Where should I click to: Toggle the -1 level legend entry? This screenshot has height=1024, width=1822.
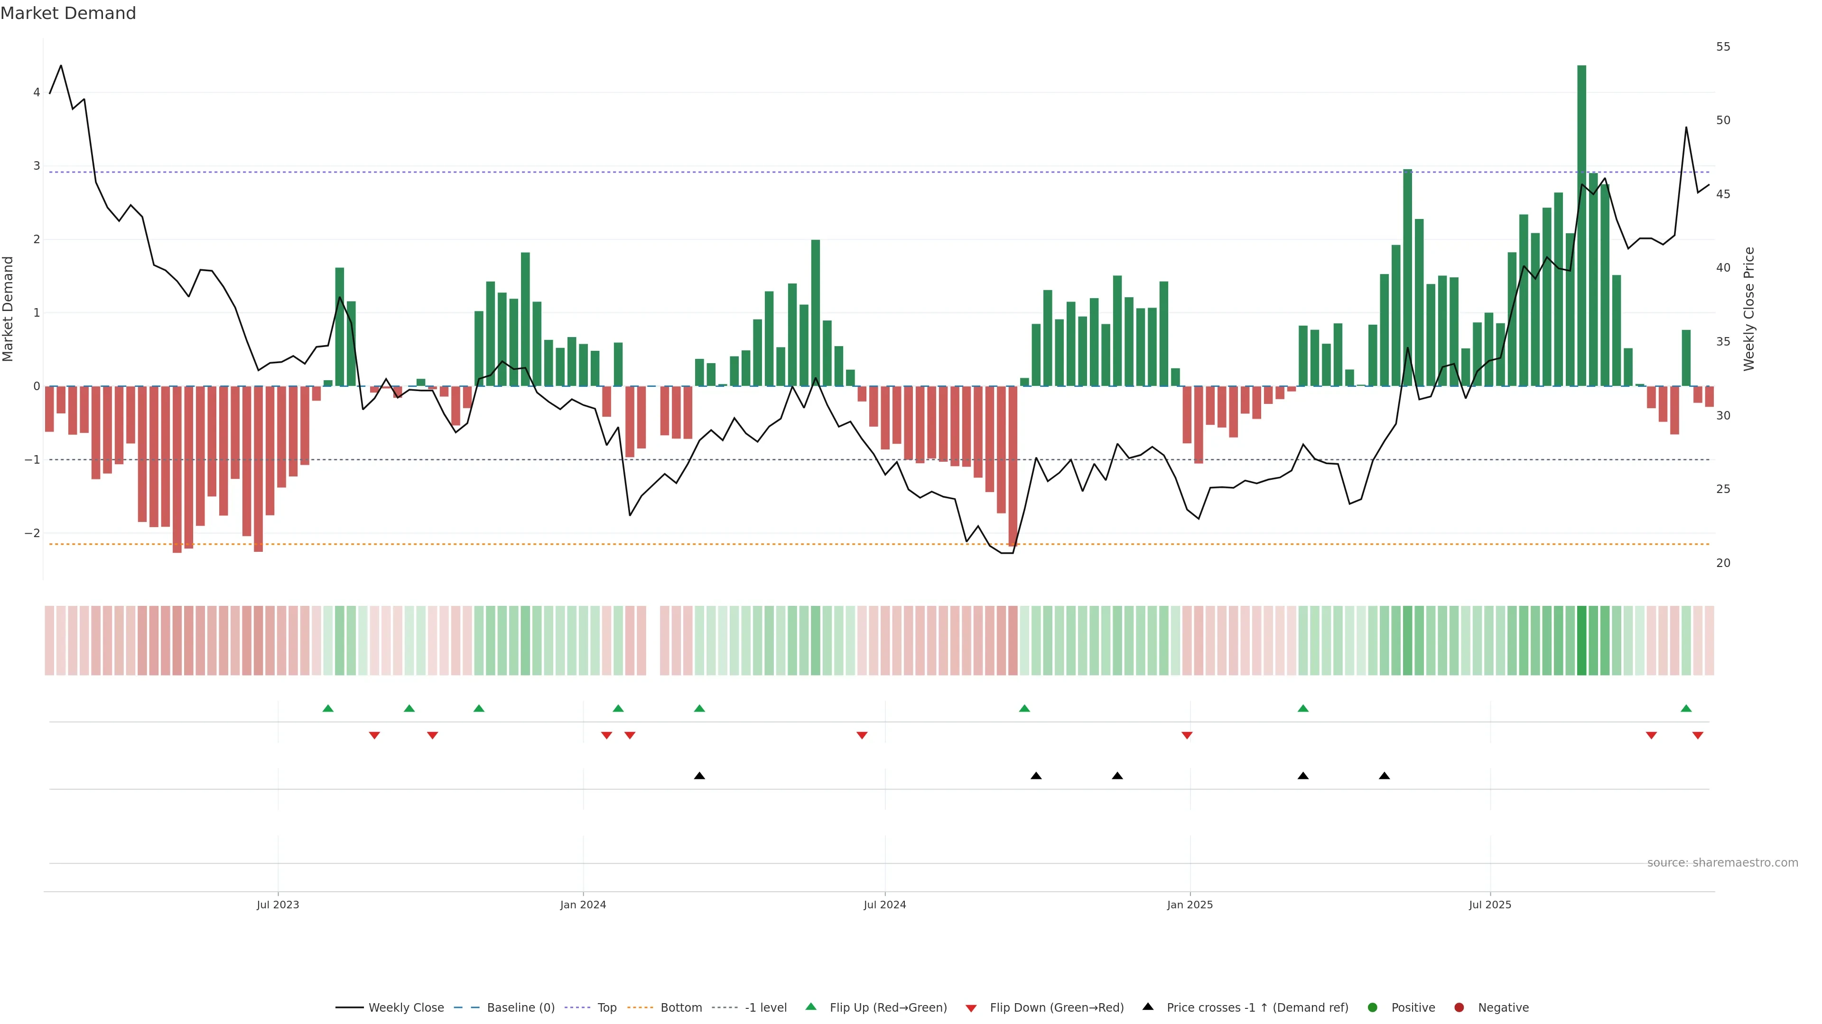coord(765,1007)
